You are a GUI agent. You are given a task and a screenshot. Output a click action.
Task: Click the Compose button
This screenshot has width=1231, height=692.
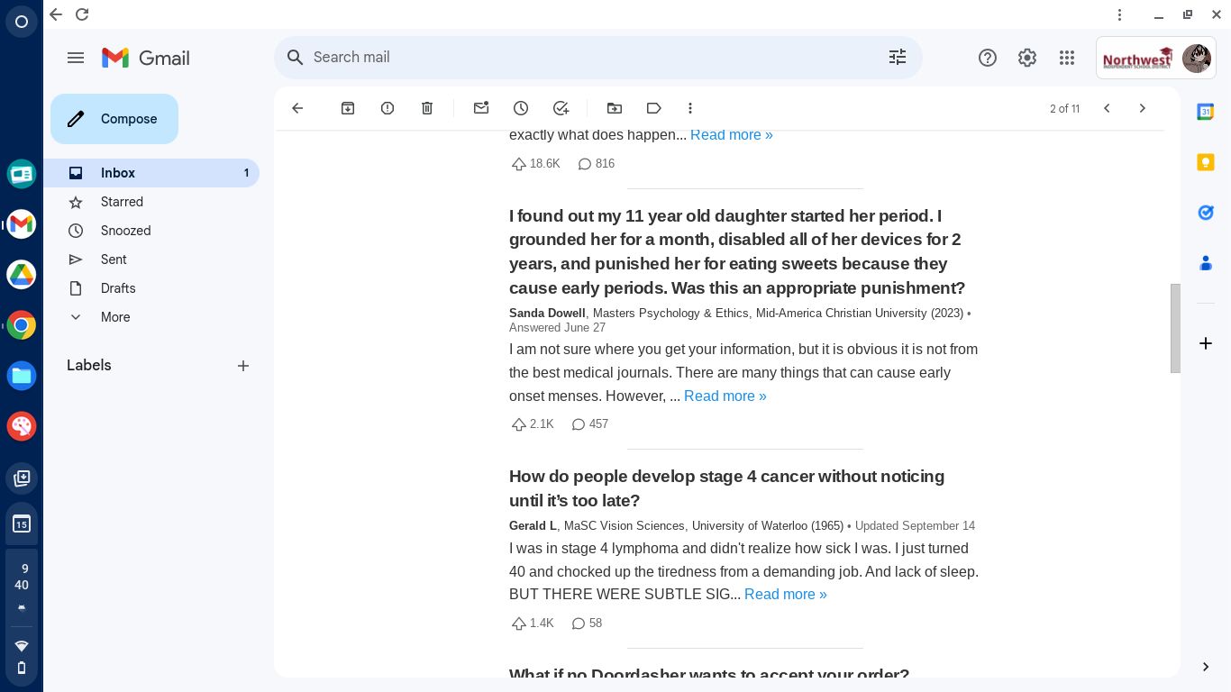click(114, 119)
